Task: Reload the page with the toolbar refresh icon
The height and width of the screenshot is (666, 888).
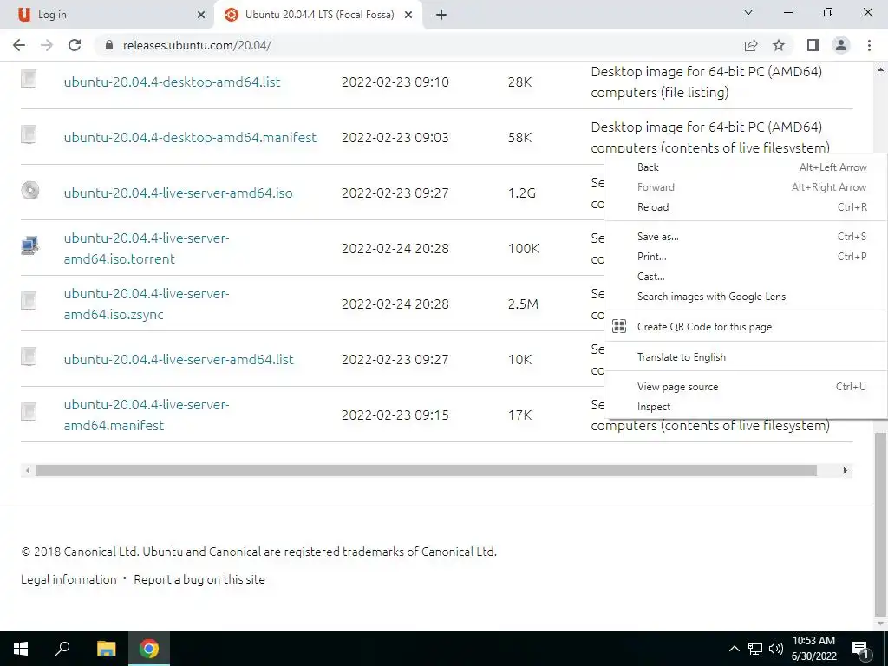Action: [75, 45]
